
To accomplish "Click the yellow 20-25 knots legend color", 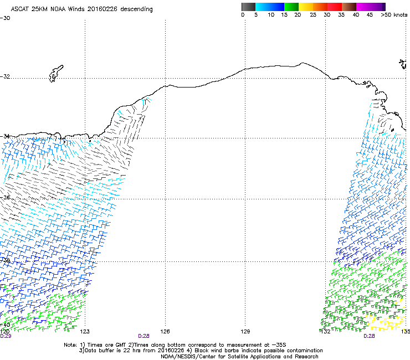I will (x=306, y=7).
